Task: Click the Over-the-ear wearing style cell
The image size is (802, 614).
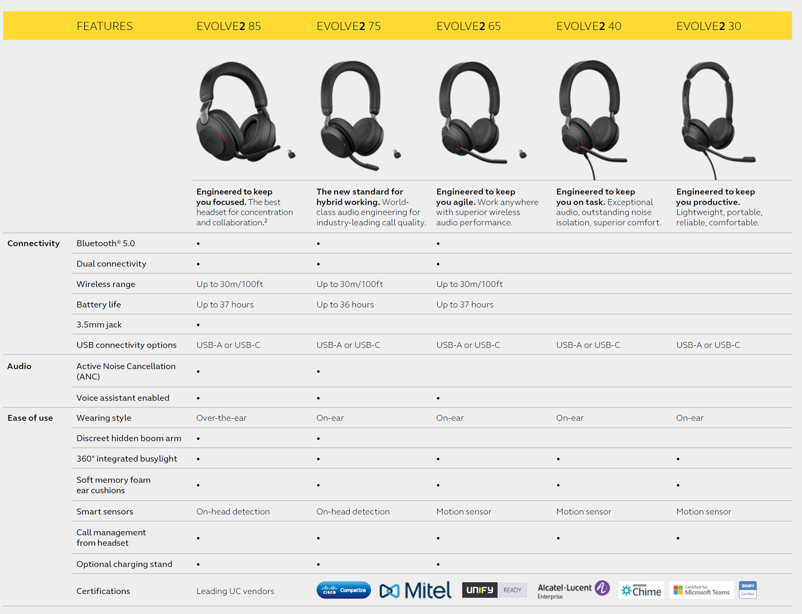Action: tap(222, 418)
